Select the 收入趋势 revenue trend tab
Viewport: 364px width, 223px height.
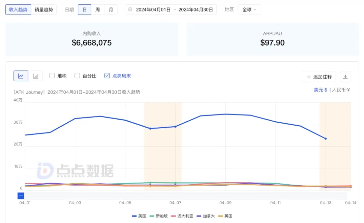tap(19, 9)
